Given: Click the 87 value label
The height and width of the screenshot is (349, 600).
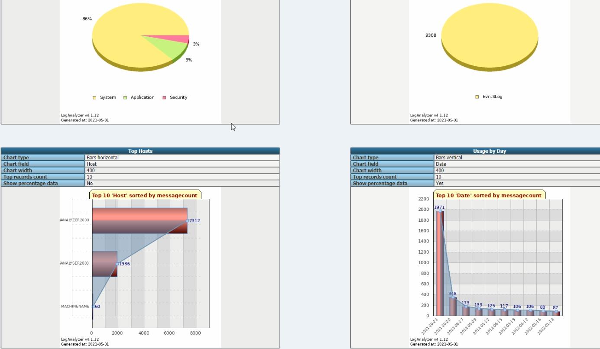Looking at the screenshot, I should (555, 308).
